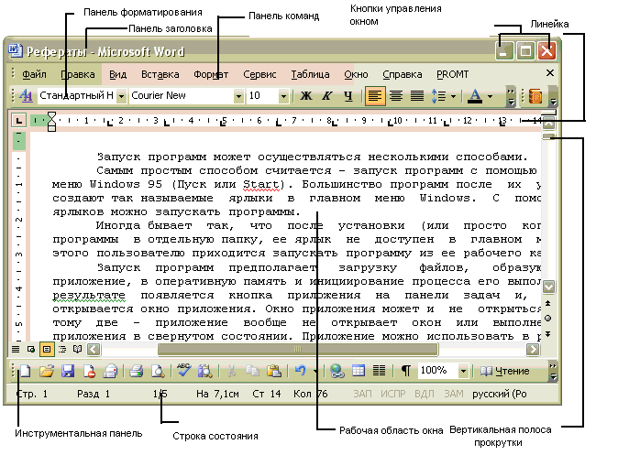Click the Insert Hyperlink globe icon
Viewport: 629px width, 466px height.
[337, 371]
